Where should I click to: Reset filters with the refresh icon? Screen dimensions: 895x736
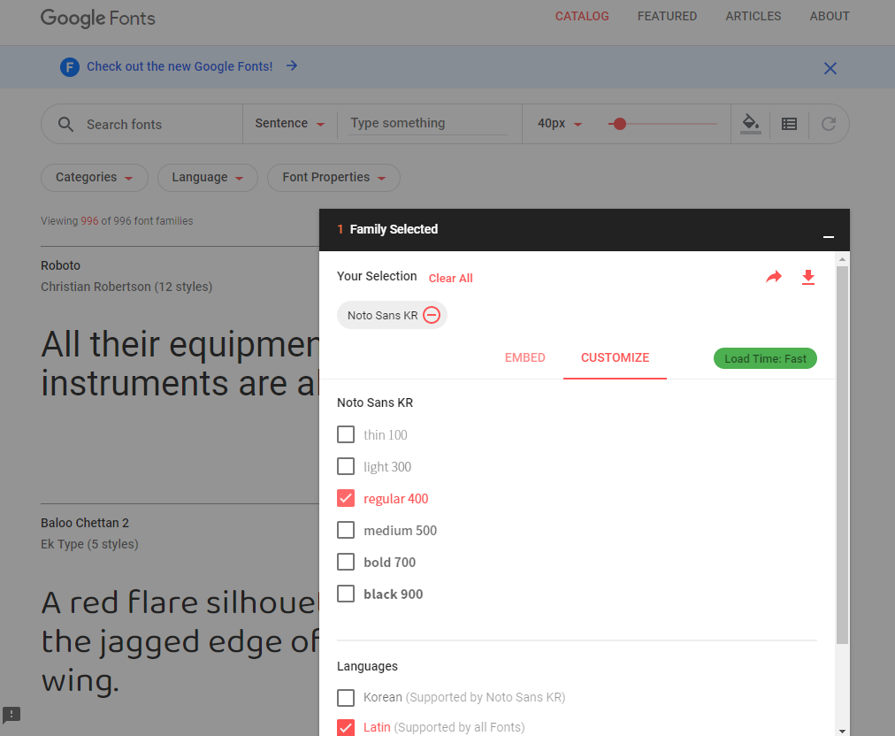828,124
